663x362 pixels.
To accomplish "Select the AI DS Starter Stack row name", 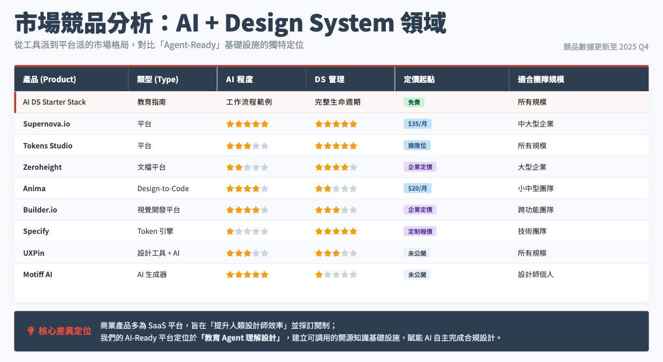I will point(55,102).
